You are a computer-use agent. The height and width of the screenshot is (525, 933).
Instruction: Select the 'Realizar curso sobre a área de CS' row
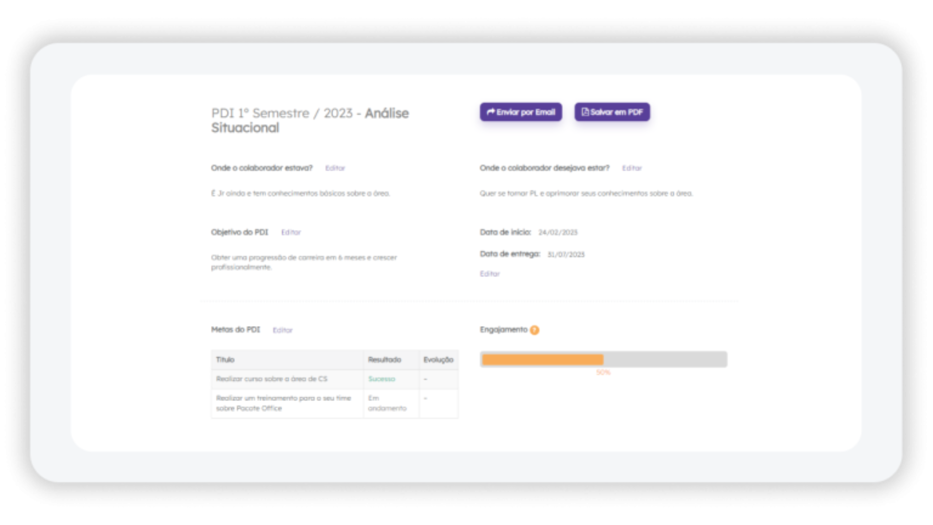[x=335, y=379]
